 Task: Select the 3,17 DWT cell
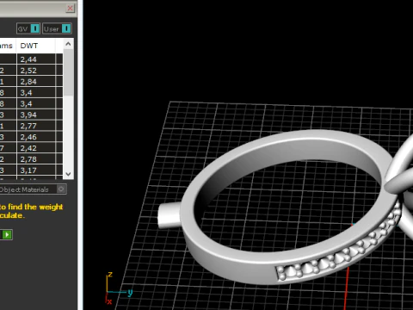tap(36, 170)
